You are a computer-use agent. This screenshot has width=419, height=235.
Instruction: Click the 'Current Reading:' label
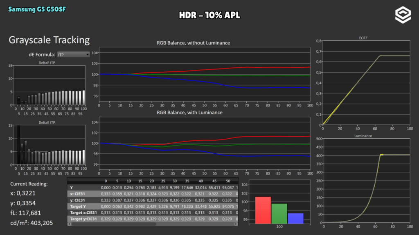click(29, 184)
